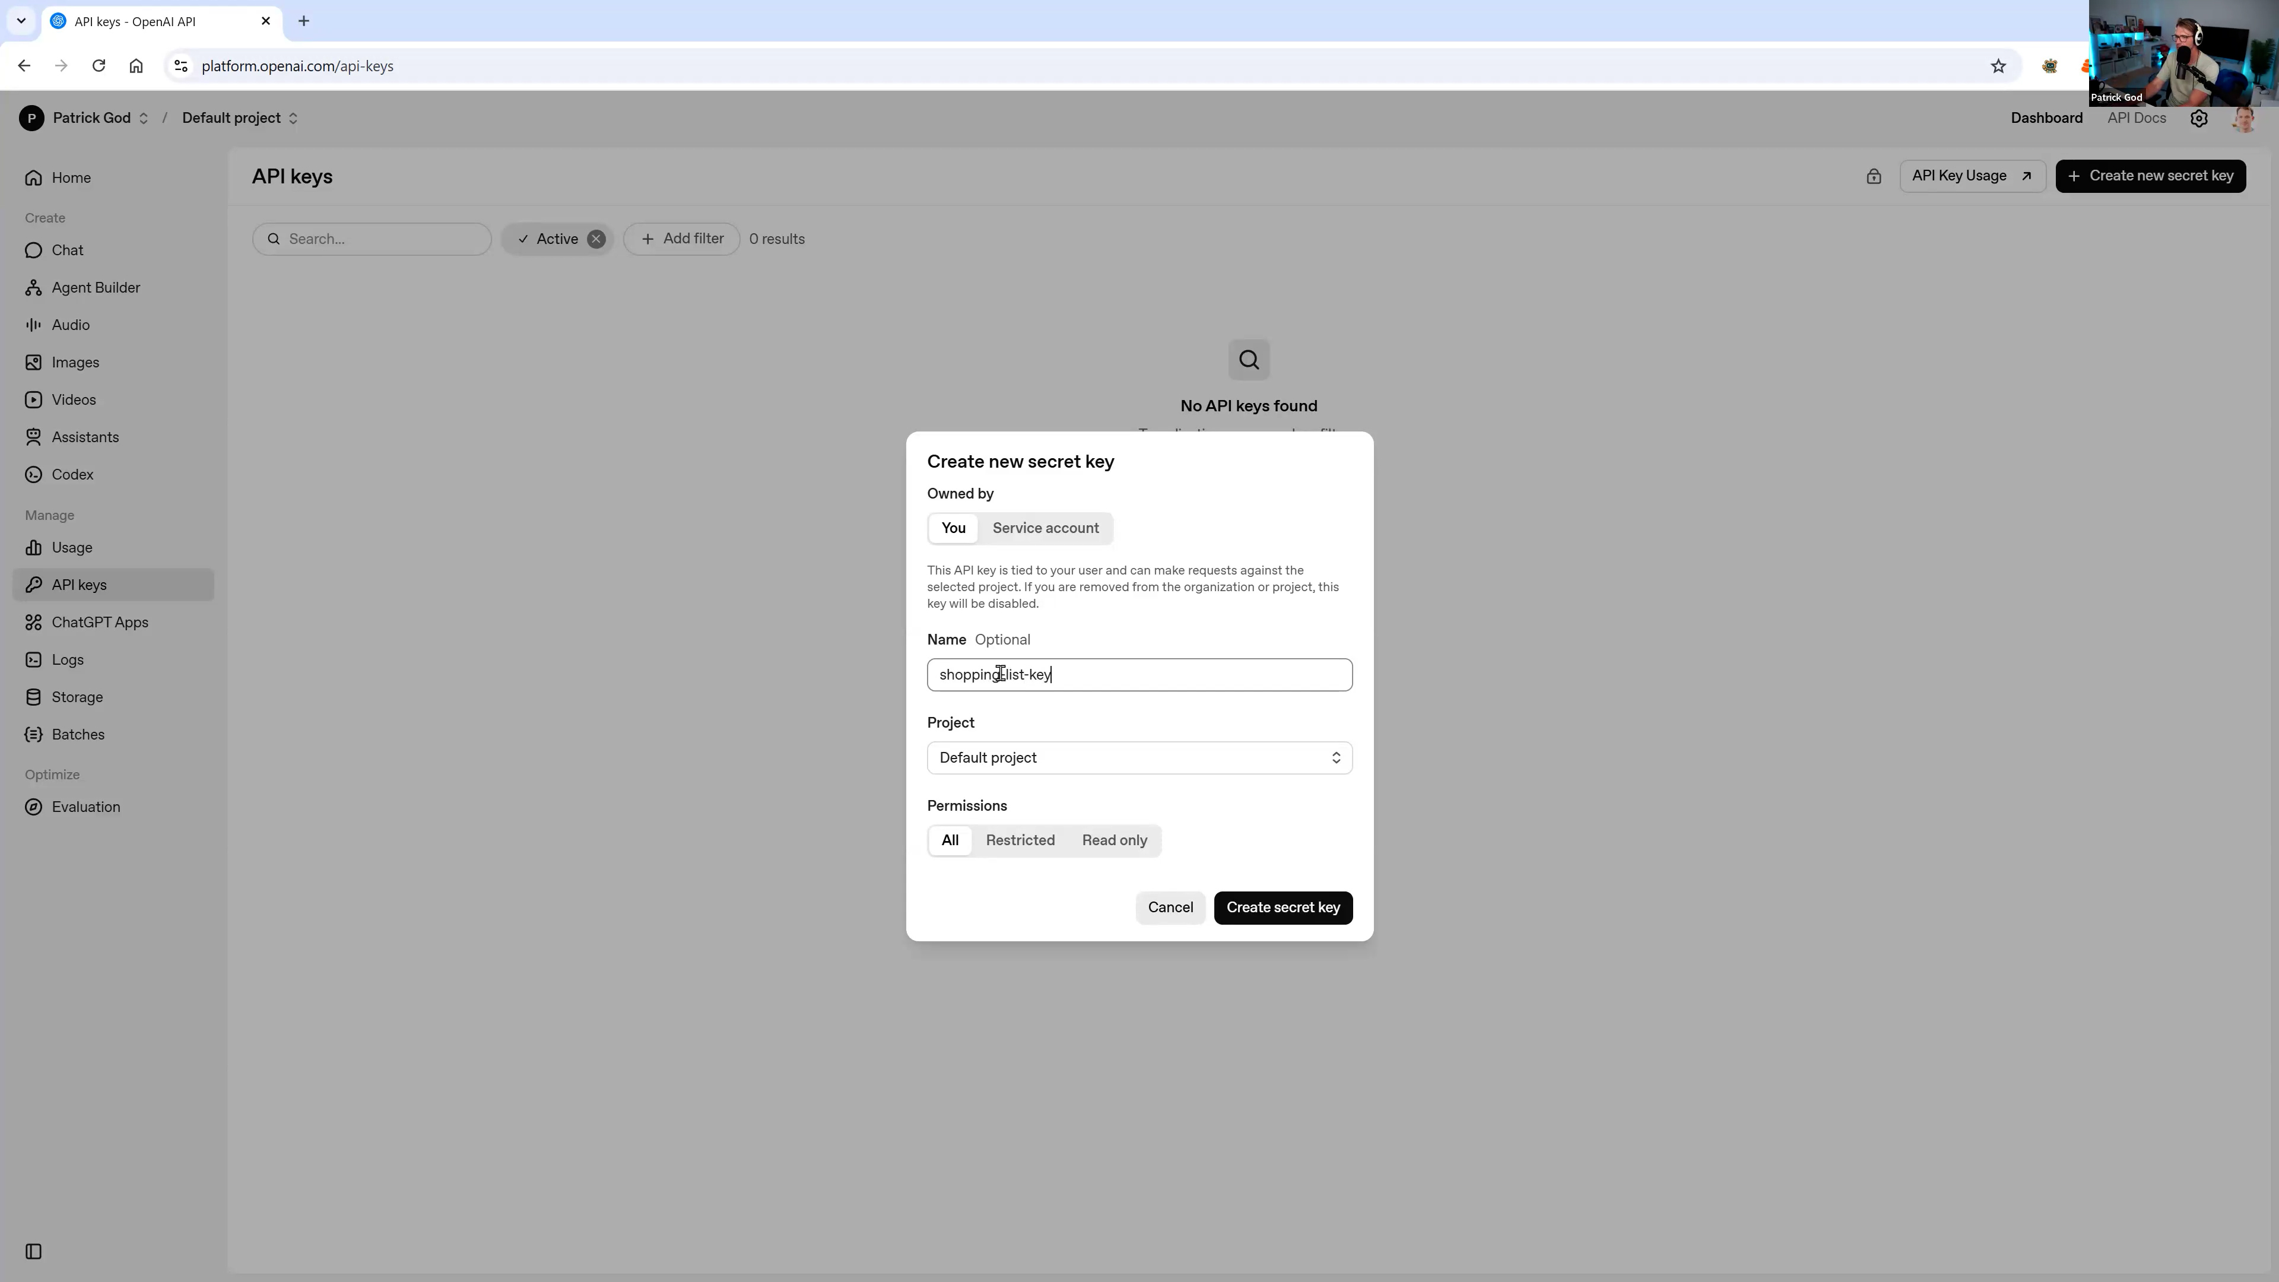Reload the browser page
The height and width of the screenshot is (1282, 2279).
coord(99,66)
